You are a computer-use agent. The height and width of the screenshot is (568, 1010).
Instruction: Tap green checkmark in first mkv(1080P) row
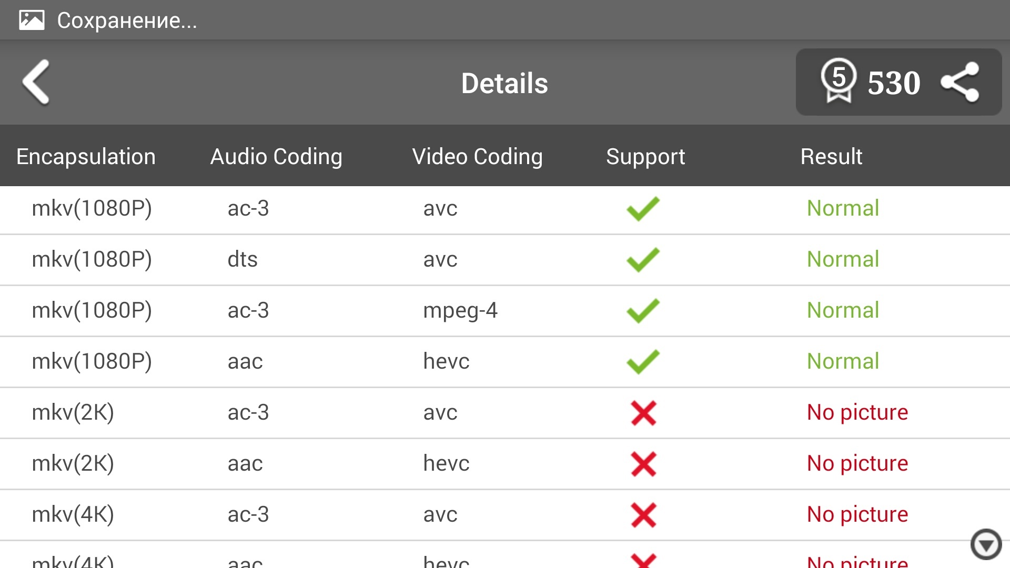point(643,208)
